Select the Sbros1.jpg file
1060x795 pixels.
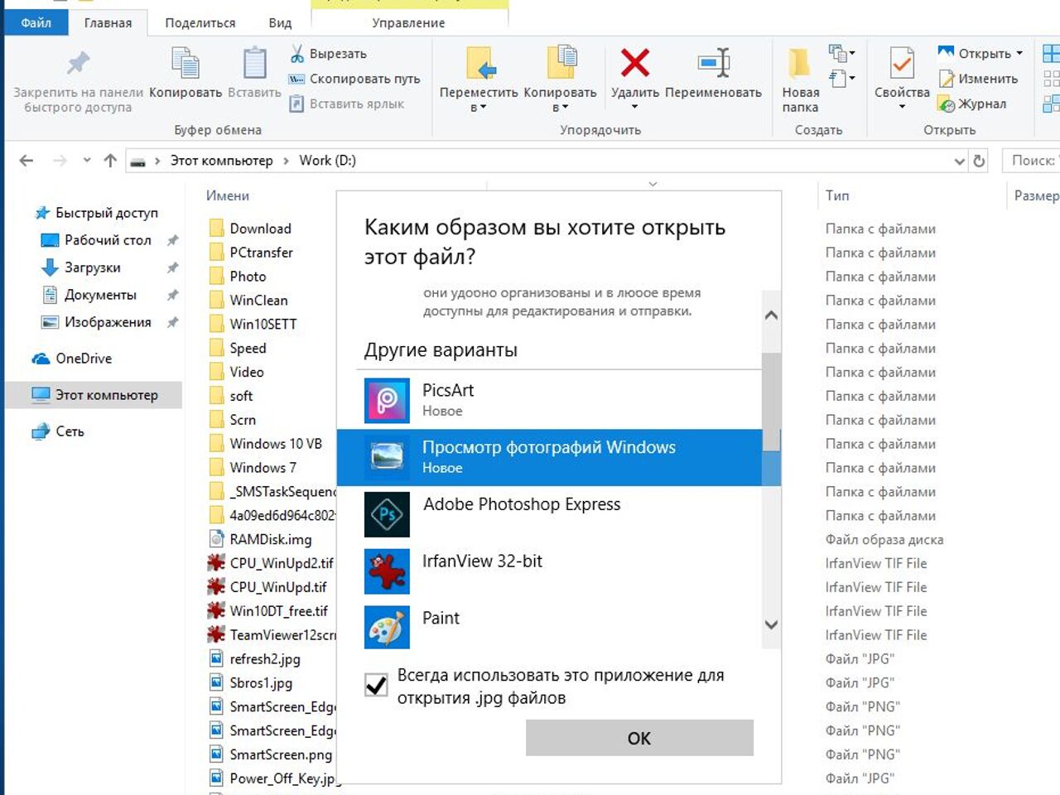(x=261, y=683)
